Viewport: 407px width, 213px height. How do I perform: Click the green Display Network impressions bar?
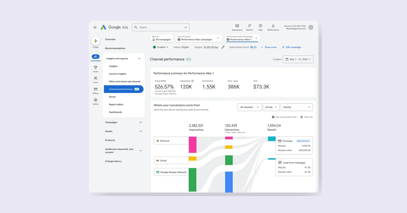(x=193, y=180)
